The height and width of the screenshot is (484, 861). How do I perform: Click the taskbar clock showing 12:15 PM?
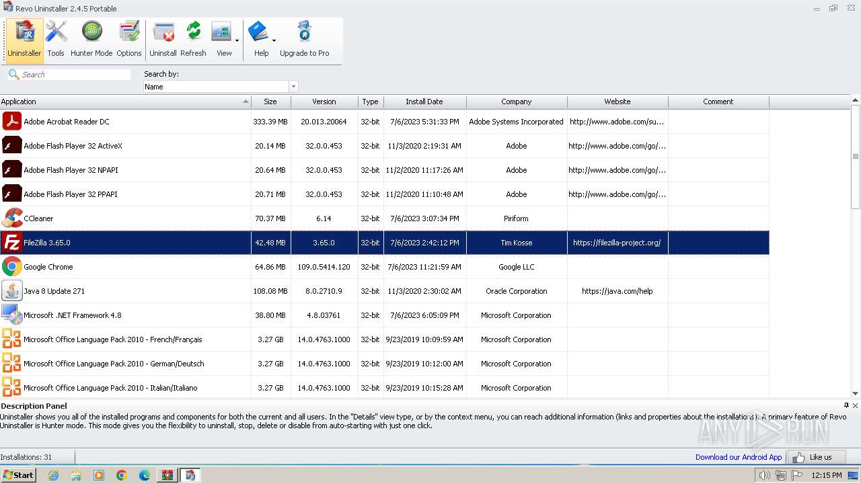click(827, 475)
